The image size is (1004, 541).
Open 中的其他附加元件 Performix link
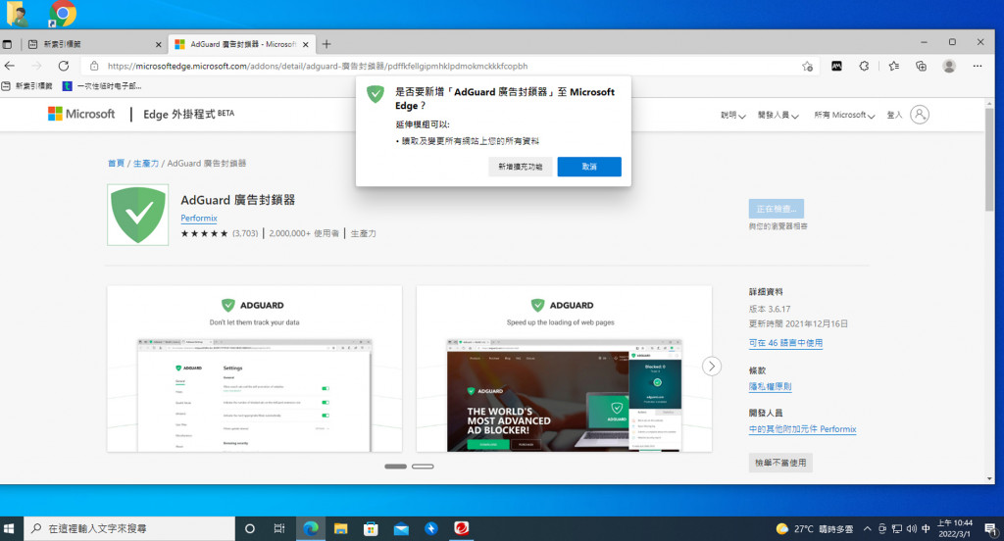[802, 429]
